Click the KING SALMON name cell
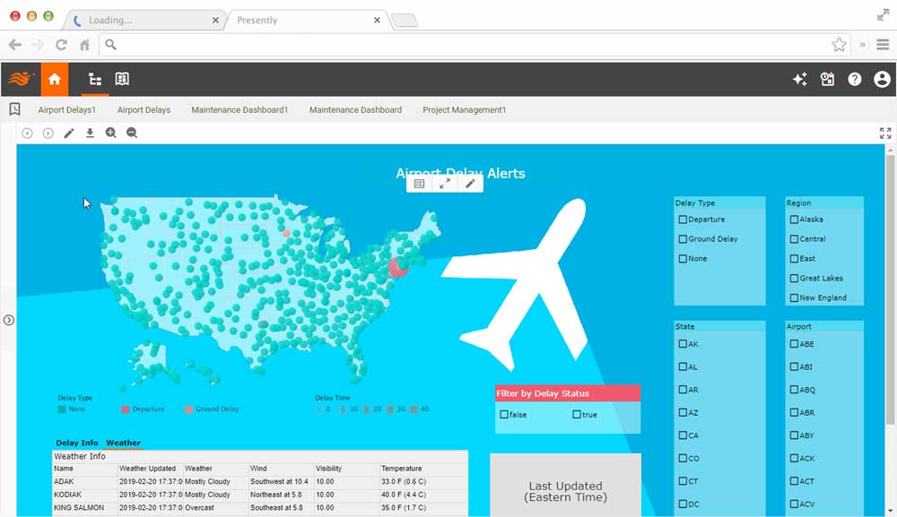The height and width of the screenshot is (517, 897). (x=84, y=508)
